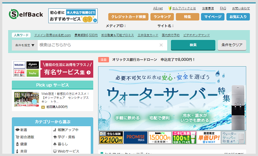Select the Webサービス category
This screenshot has height=156, width=258.
[x=66, y=151]
